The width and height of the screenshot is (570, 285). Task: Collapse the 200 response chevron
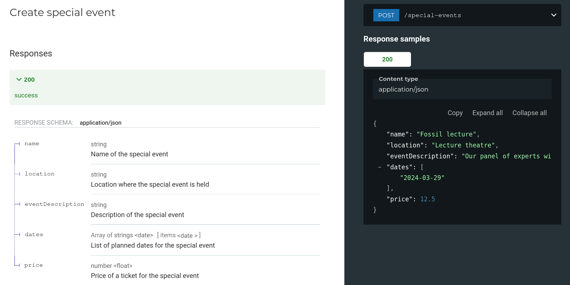(19, 79)
